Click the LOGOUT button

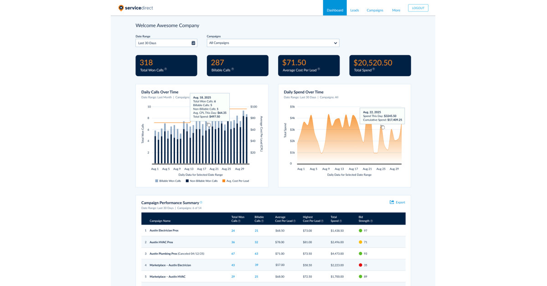pos(418,8)
